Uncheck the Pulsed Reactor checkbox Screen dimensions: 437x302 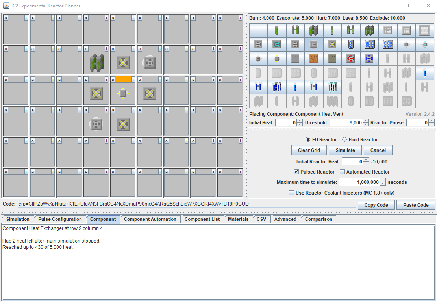[x=296, y=172]
